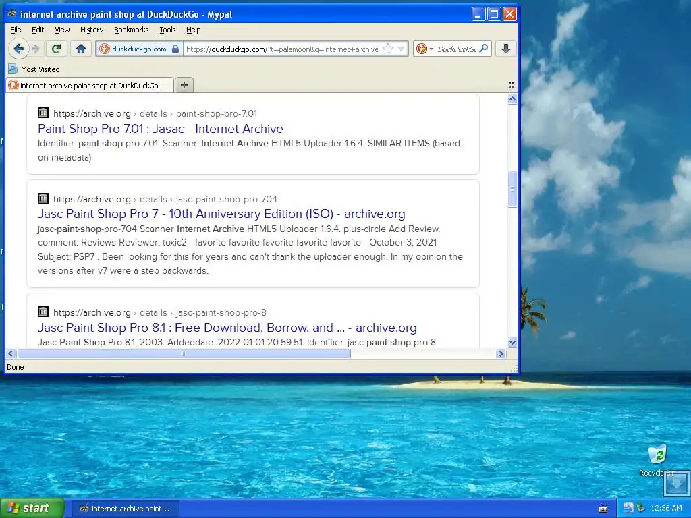Click the Mypal taskbar button
The width and height of the screenshot is (691, 518).
point(125,509)
